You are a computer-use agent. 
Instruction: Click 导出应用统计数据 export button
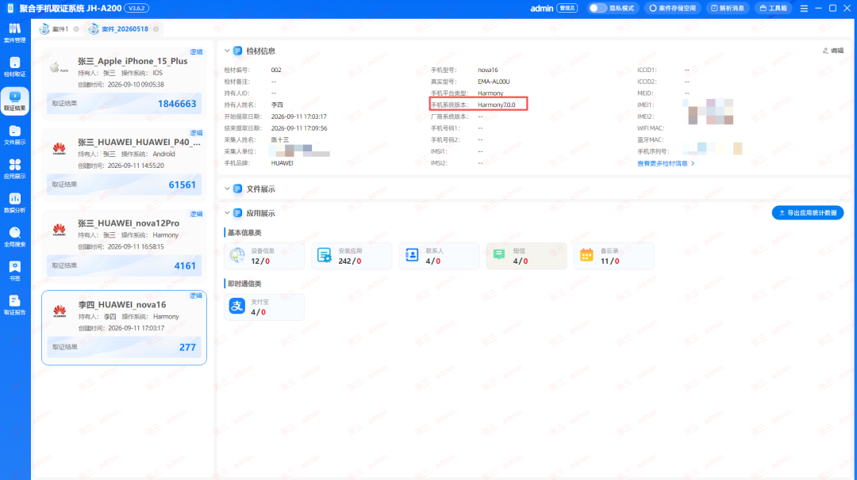tap(807, 213)
